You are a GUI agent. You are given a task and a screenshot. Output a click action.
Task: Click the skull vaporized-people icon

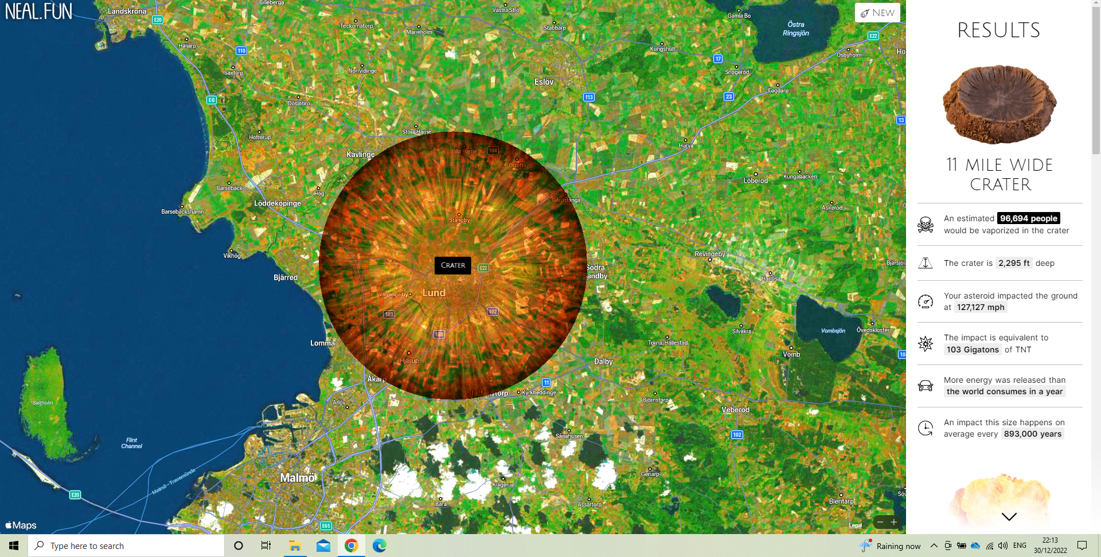tap(926, 225)
